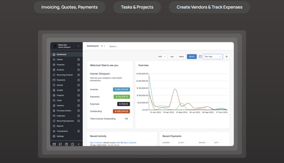Open the chart settings gear icon
Screen dimensions: 284x163
point(226,56)
